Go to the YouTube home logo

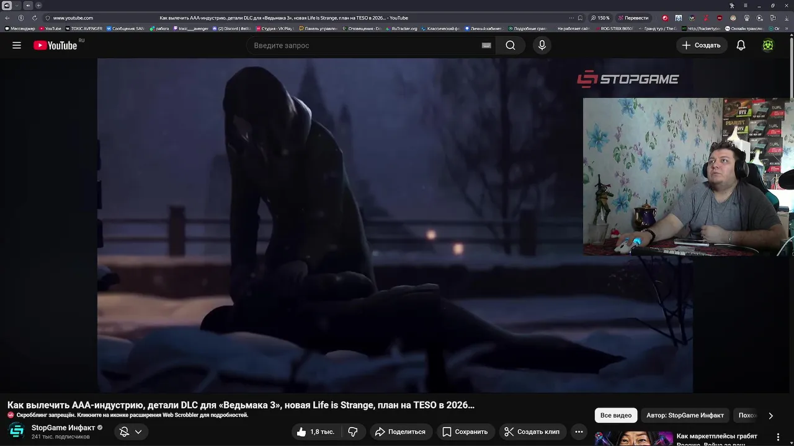[55, 45]
